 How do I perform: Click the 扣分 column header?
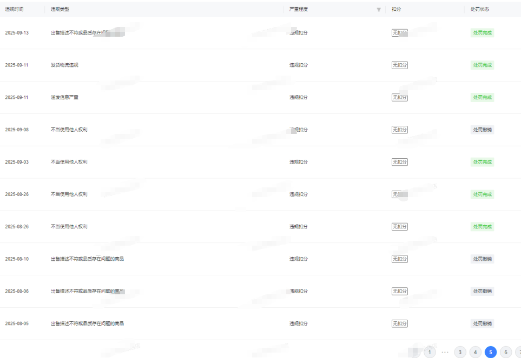[396, 9]
